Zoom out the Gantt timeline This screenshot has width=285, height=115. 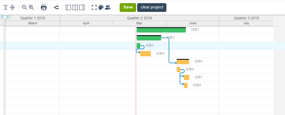click(24, 7)
